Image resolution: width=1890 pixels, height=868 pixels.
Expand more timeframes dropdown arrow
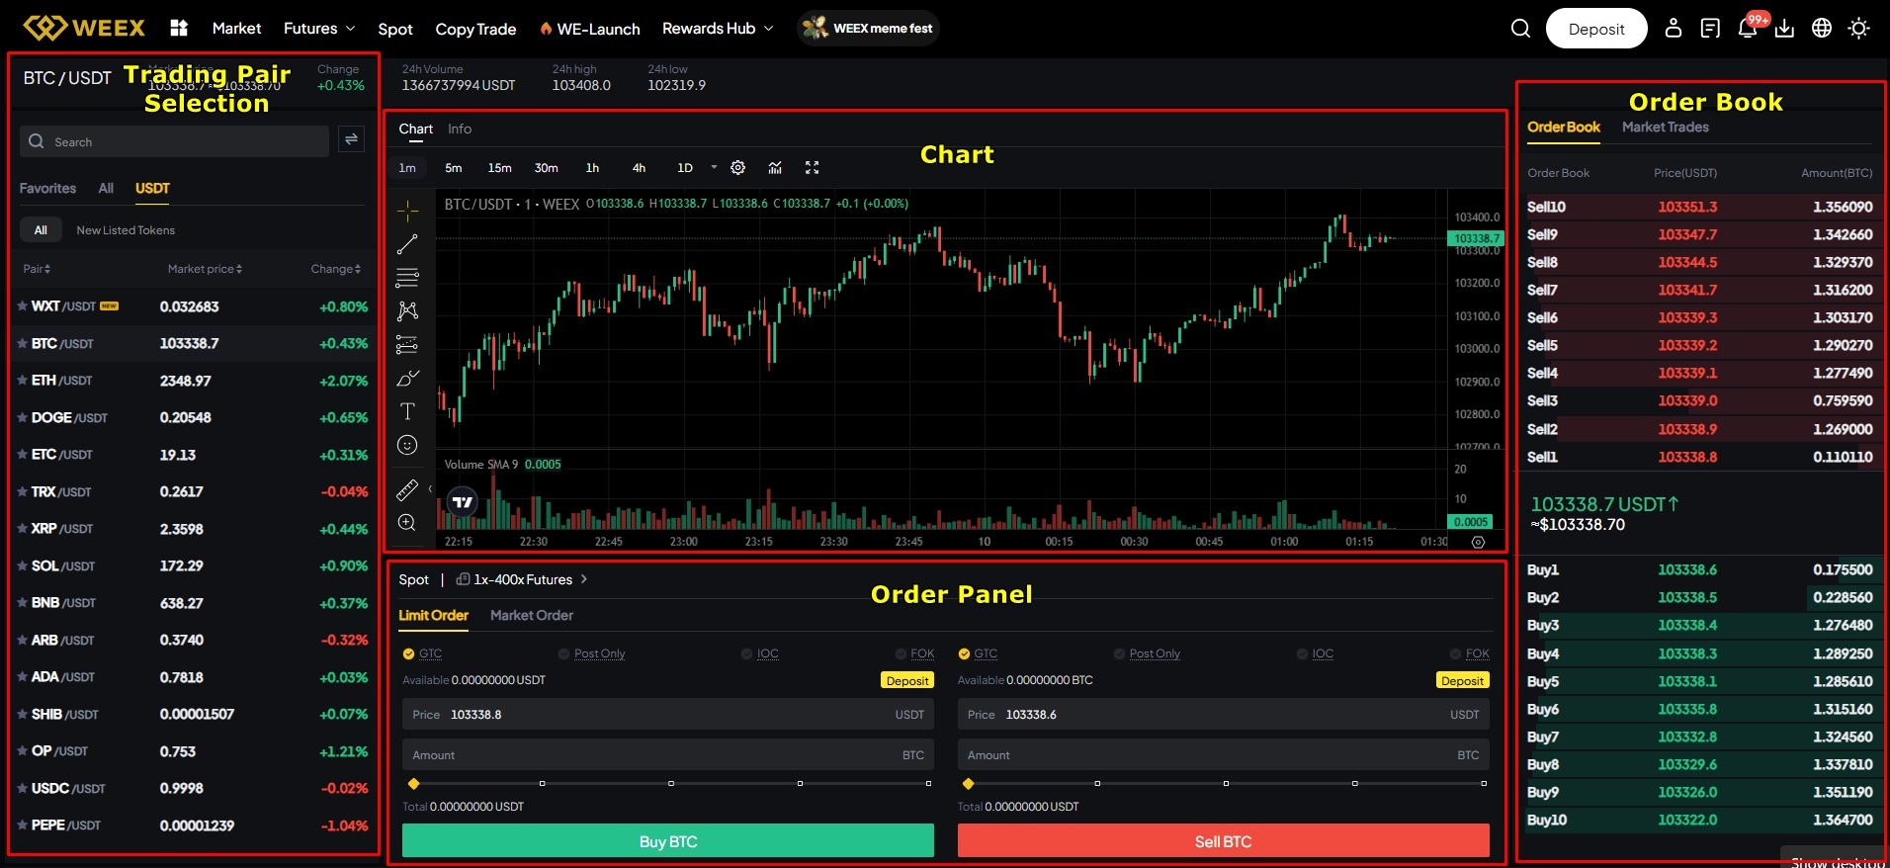[x=714, y=168]
